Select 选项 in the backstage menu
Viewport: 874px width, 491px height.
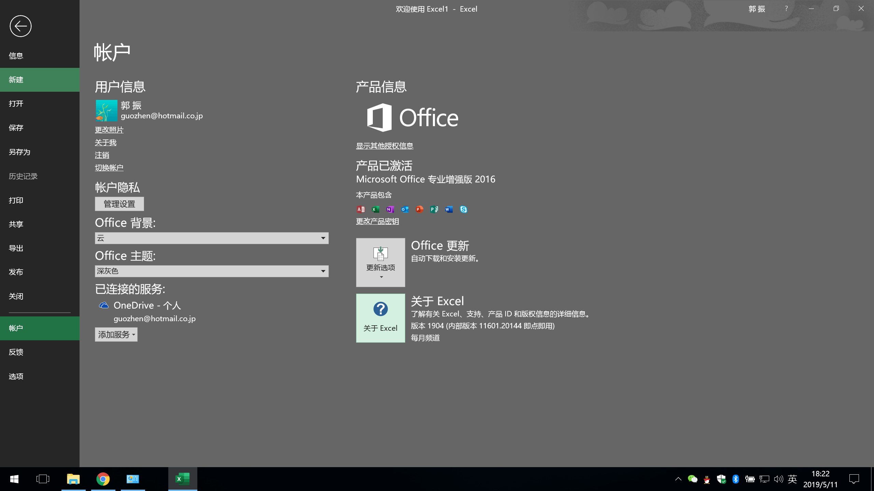40,376
